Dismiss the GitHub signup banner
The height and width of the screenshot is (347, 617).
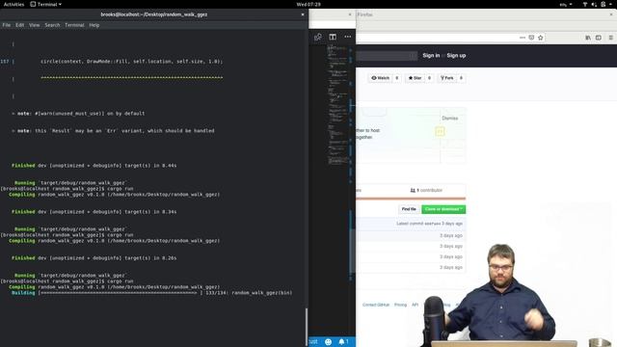[x=450, y=118]
